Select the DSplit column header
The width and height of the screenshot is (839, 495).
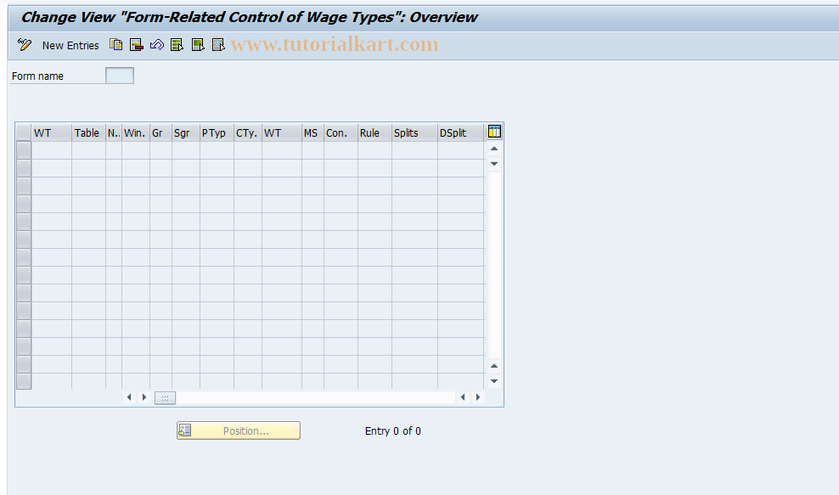(x=461, y=132)
